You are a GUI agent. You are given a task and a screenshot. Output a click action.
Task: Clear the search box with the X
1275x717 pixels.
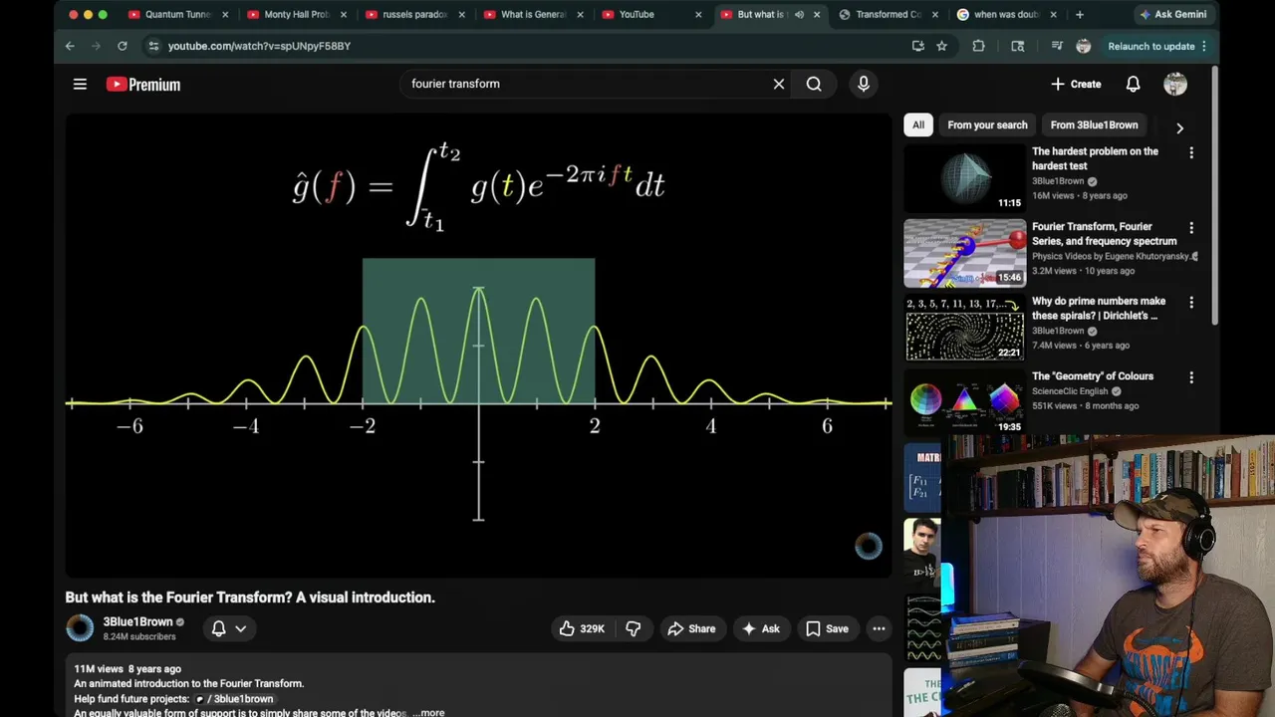point(779,85)
